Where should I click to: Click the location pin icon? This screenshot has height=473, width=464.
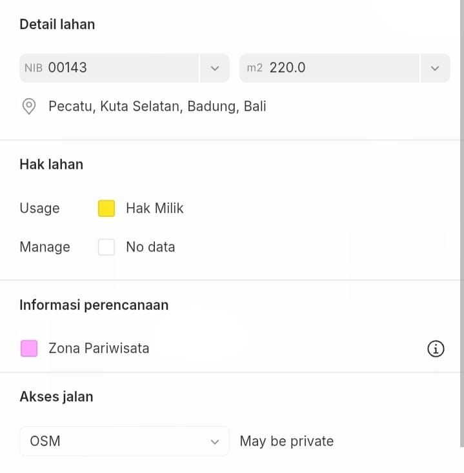tap(29, 106)
